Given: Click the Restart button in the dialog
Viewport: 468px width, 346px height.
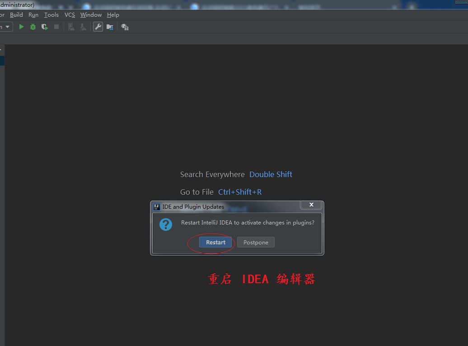Looking at the screenshot, I should [x=215, y=243].
